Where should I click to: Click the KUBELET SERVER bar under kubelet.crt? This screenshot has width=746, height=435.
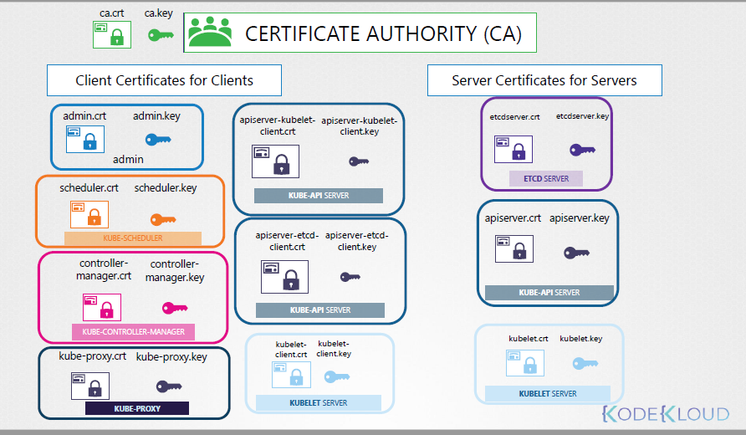point(548,394)
